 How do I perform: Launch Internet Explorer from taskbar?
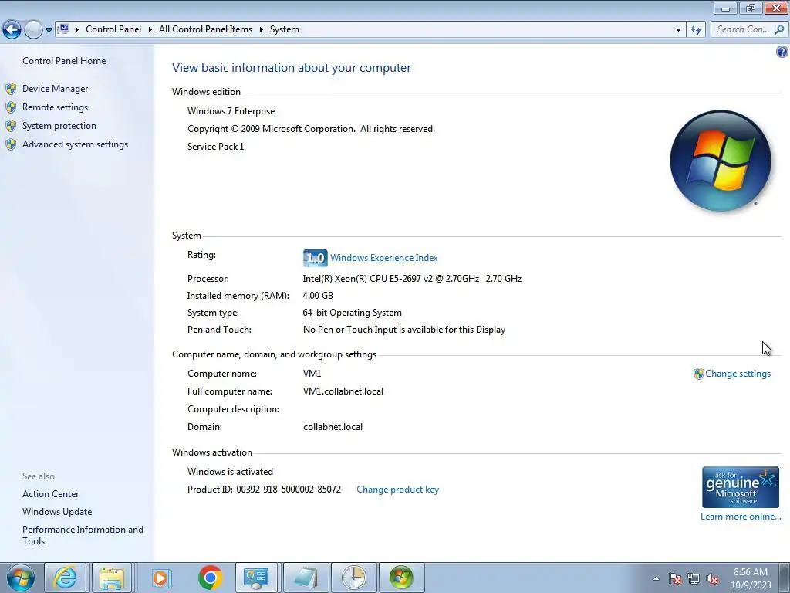66,578
